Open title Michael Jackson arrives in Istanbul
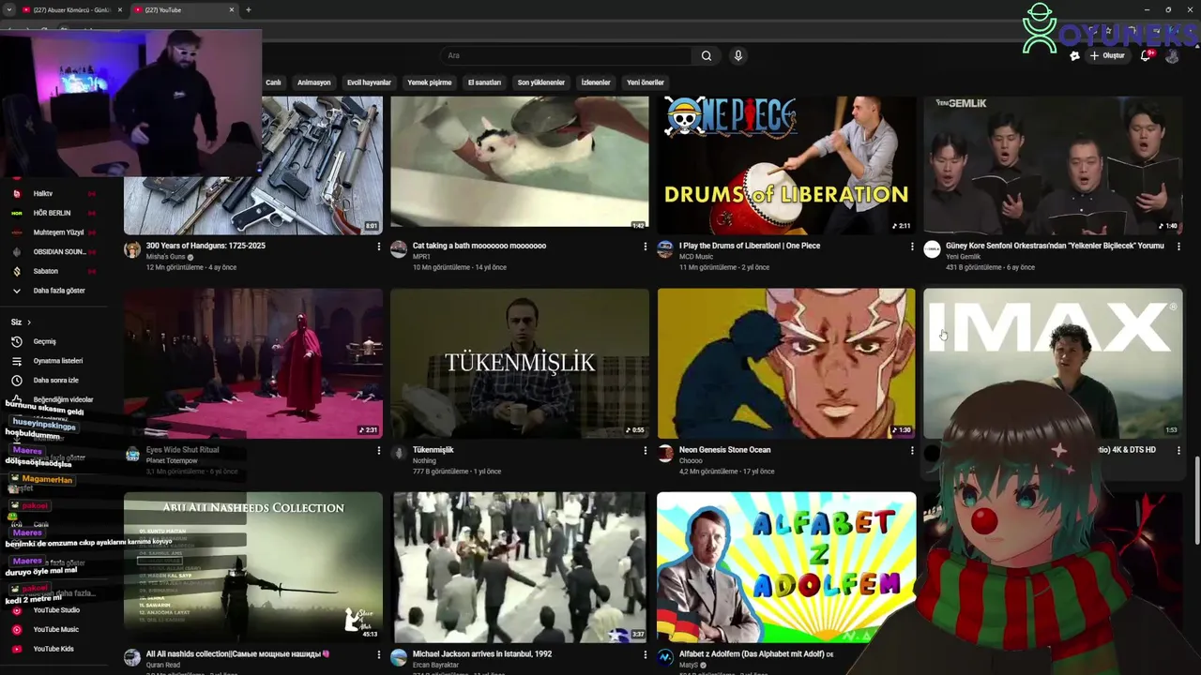 [482, 653]
